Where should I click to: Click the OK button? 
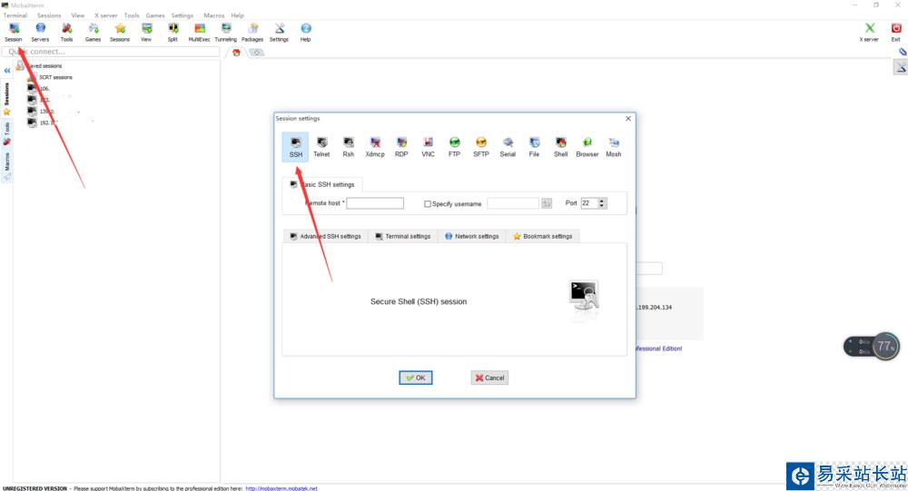(x=416, y=378)
